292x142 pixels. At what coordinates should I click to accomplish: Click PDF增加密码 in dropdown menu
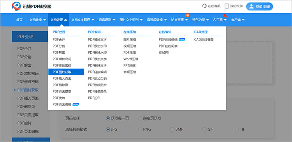62,59
